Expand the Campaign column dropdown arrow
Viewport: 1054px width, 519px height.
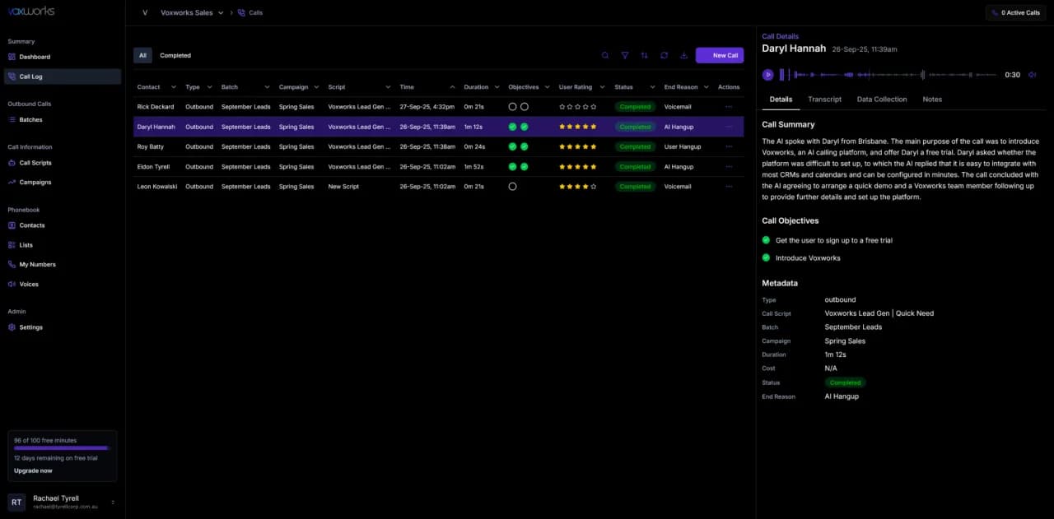coord(315,86)
